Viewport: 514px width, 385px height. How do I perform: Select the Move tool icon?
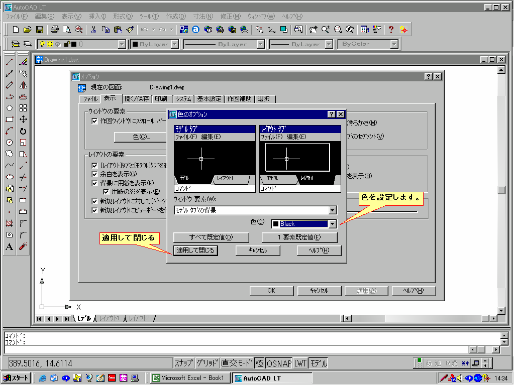point(23,119)
